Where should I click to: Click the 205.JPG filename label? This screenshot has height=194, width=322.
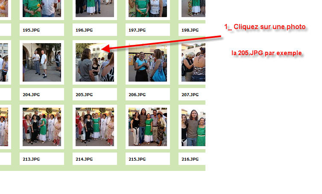point(84,95)
